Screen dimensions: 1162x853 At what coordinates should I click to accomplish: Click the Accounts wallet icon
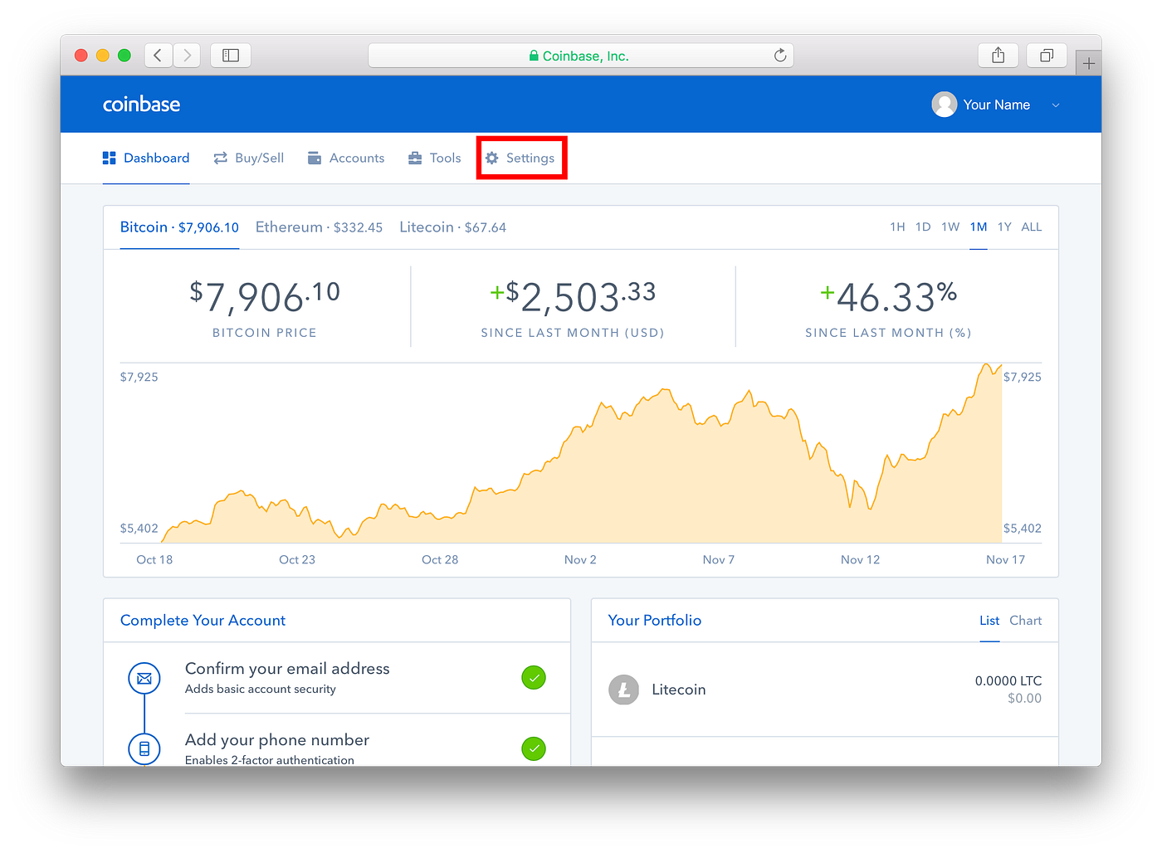point(315,158)
